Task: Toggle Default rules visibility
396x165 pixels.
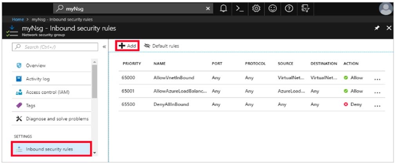Action: coord(162,46)
